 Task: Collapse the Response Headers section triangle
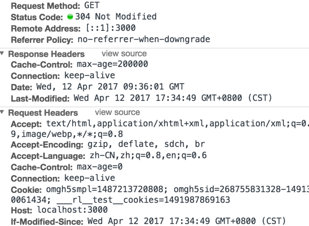[2, 53]
